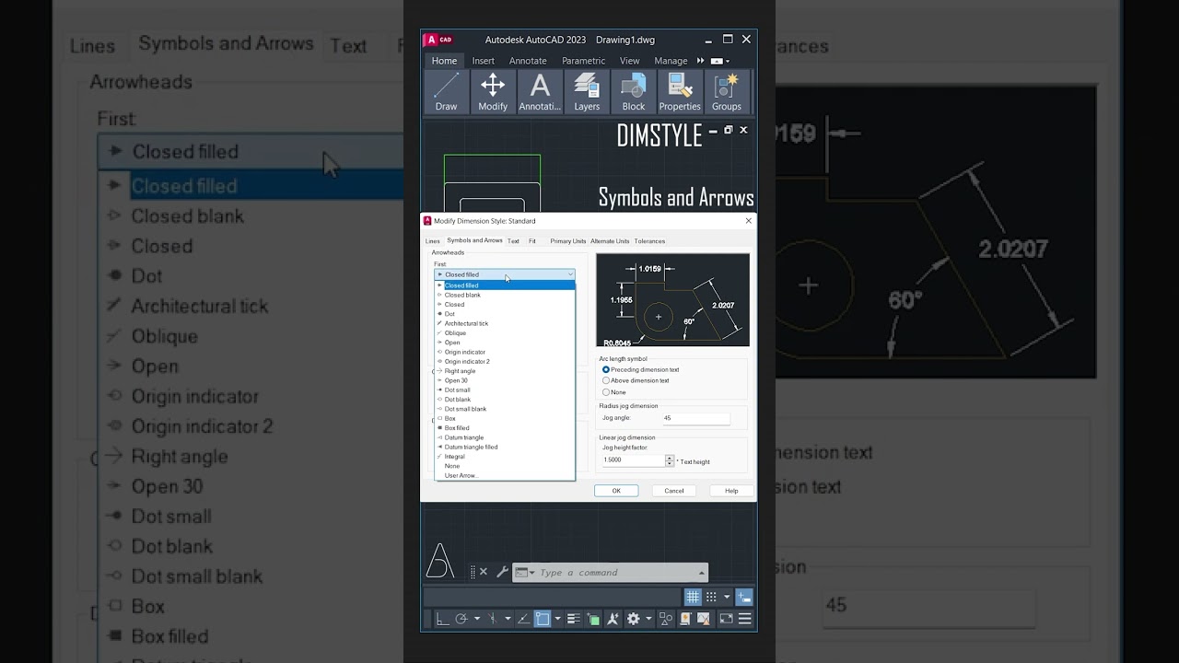Open the Properties ribbon panel
Image resolution: width=1179 pixels, height=663 pixels.
tap(680, 92)
